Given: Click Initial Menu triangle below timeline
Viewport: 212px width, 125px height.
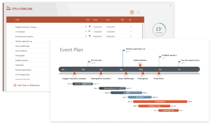Looking at the screenshot, I should pyautogui.click(x=159, y=73).
